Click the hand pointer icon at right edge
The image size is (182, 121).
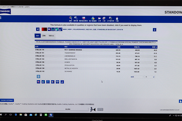click(180, 101)
